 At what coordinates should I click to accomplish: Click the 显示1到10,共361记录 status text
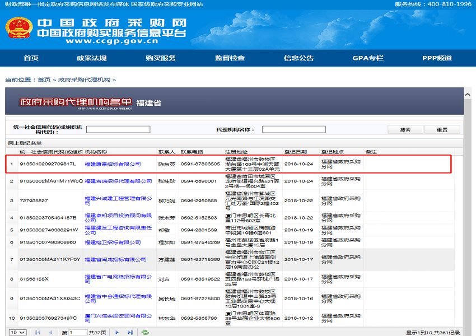433,333
